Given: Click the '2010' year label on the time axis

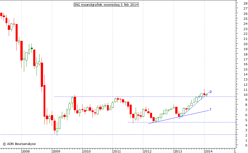Looking at the screenshot, I should (x=87, y=151).
